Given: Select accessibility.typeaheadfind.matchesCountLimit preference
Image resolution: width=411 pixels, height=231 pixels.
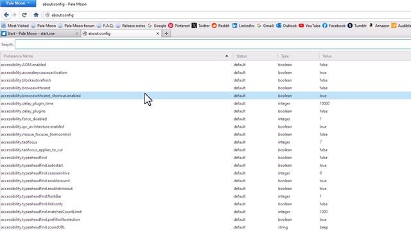Looking at the screenshot, I should point(205,212).
